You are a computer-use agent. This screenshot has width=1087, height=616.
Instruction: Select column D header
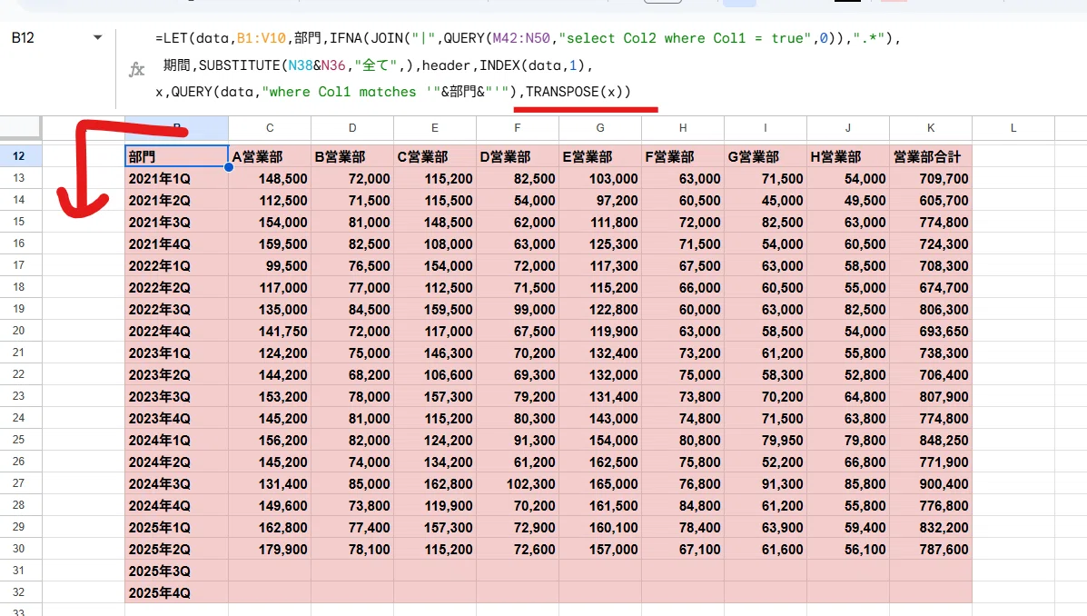click(352, 127)
